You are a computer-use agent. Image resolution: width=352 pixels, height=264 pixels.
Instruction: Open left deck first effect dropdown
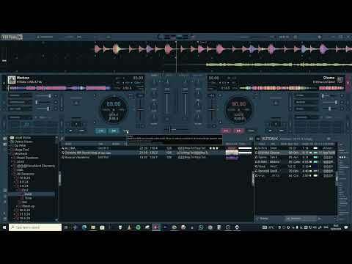click(x=21, y=95)
